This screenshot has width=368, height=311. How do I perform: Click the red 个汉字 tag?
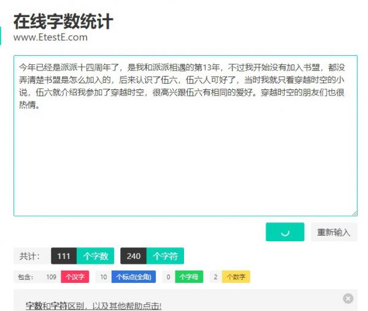click(x=75, y=277)
